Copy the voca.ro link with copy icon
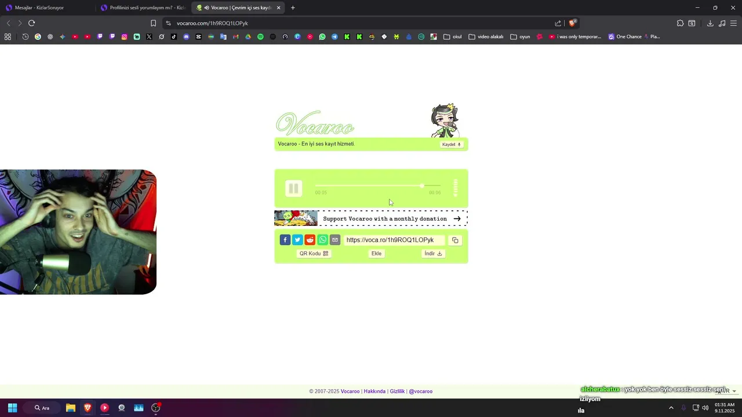The height and width of the screenshot is (417, 742). [x=455, y=240]
